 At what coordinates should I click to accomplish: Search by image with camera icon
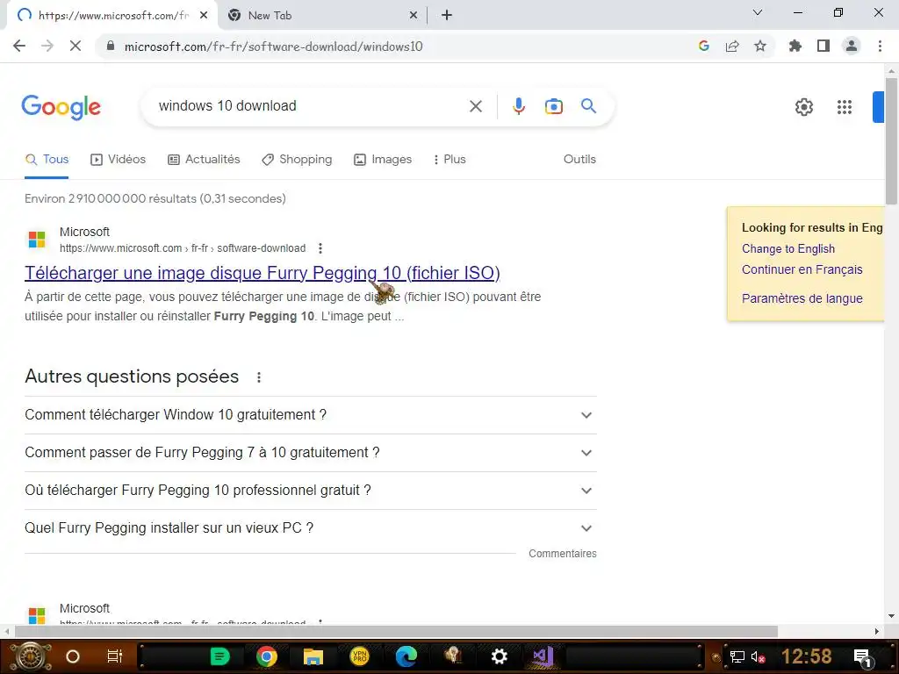pos(554,106)
